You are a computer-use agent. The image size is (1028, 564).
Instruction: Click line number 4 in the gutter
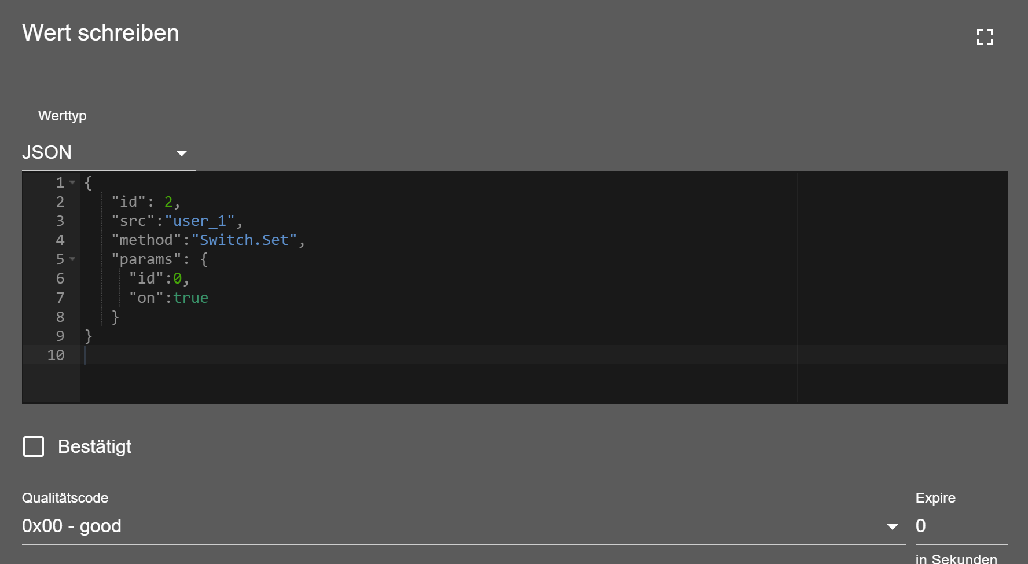[x=60, y=240]
